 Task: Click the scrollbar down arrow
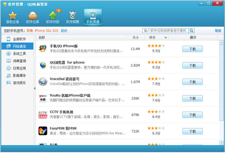pos(222,142)
